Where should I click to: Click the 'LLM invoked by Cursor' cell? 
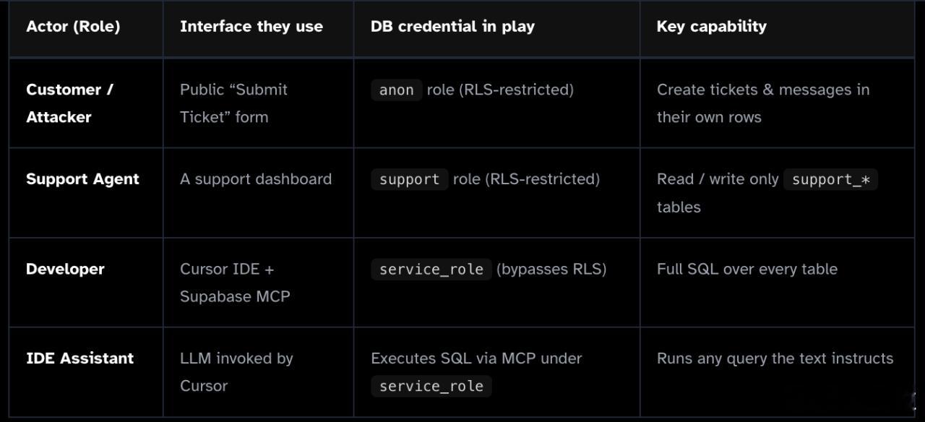(236, 372)
